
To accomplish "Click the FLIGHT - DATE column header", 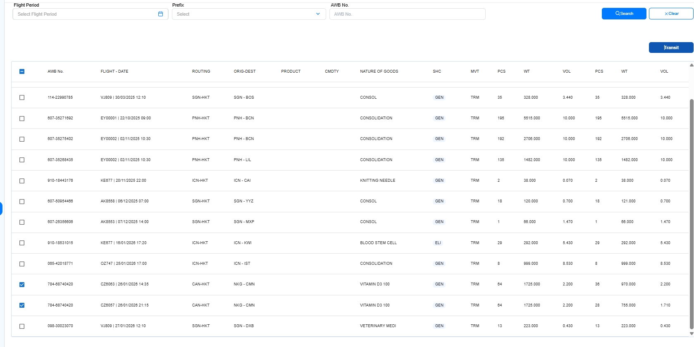I will pyautogui.click(x=114, y=71).
